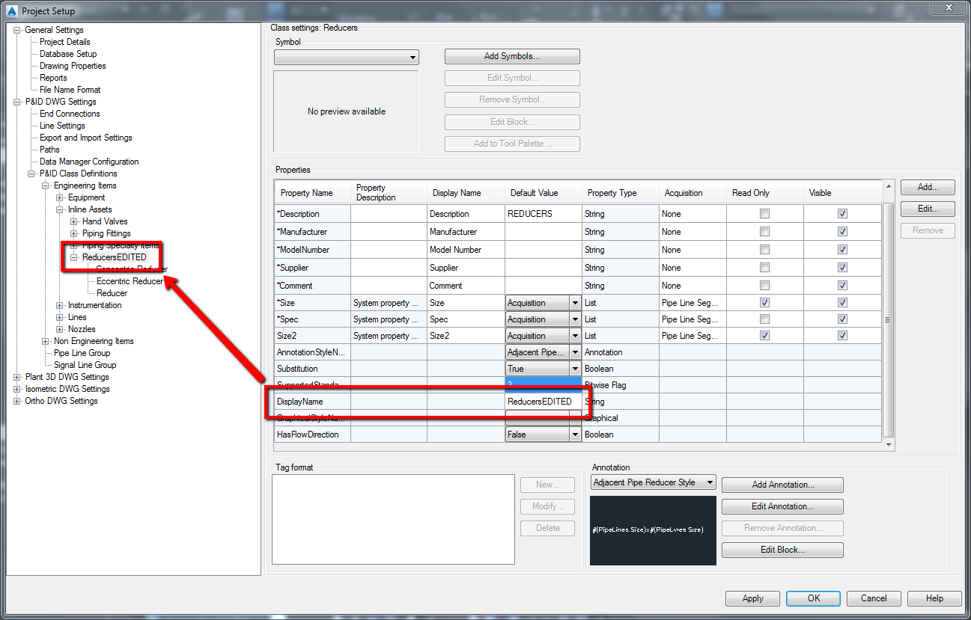
Task: Hide the Manufacturer property via Visible checkbox
Action: pos(843,233)
